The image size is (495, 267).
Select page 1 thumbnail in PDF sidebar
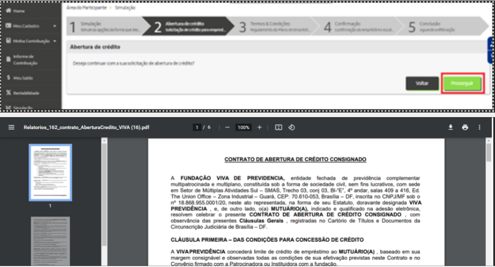click(x=51, y=172)
